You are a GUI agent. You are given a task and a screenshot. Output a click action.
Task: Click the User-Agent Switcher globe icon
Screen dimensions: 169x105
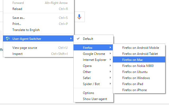point(8,39)
